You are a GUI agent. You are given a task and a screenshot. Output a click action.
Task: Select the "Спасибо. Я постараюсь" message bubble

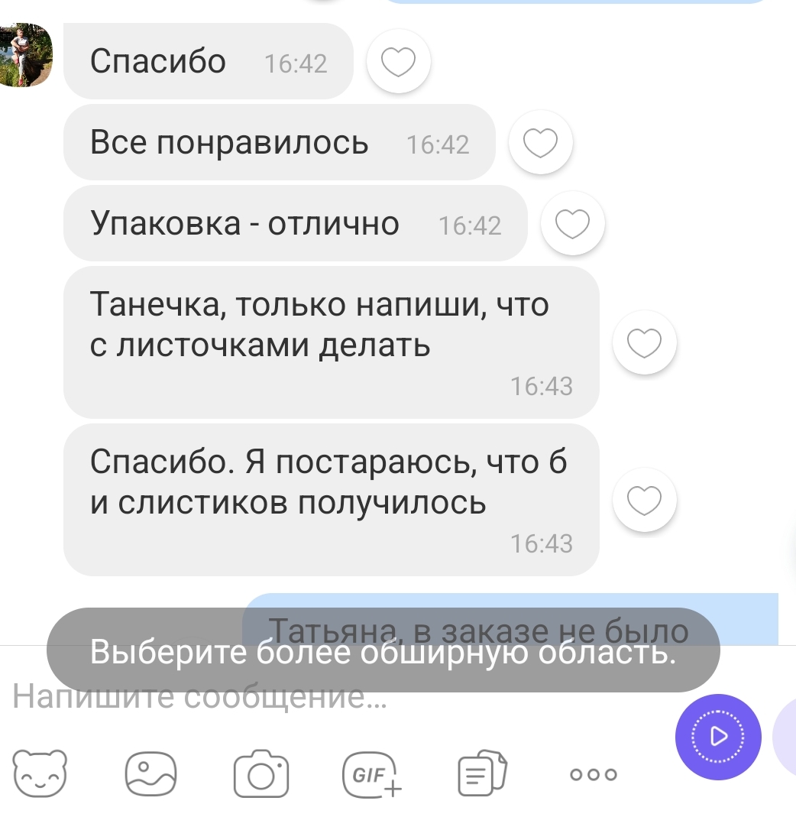point(332,500)
